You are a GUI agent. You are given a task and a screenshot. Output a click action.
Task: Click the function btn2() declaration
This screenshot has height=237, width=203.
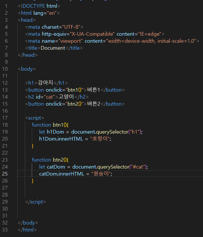point(50,160)
